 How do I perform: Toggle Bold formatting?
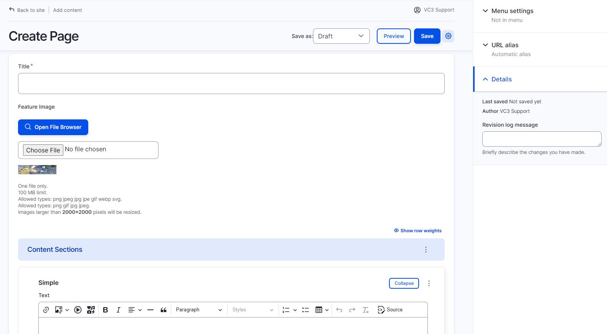tap(106, 310)
